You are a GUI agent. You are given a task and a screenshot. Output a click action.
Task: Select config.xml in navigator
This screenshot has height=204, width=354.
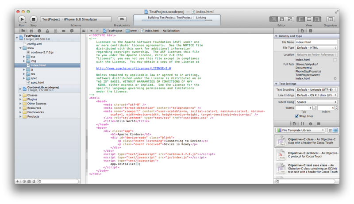(35, 44)
